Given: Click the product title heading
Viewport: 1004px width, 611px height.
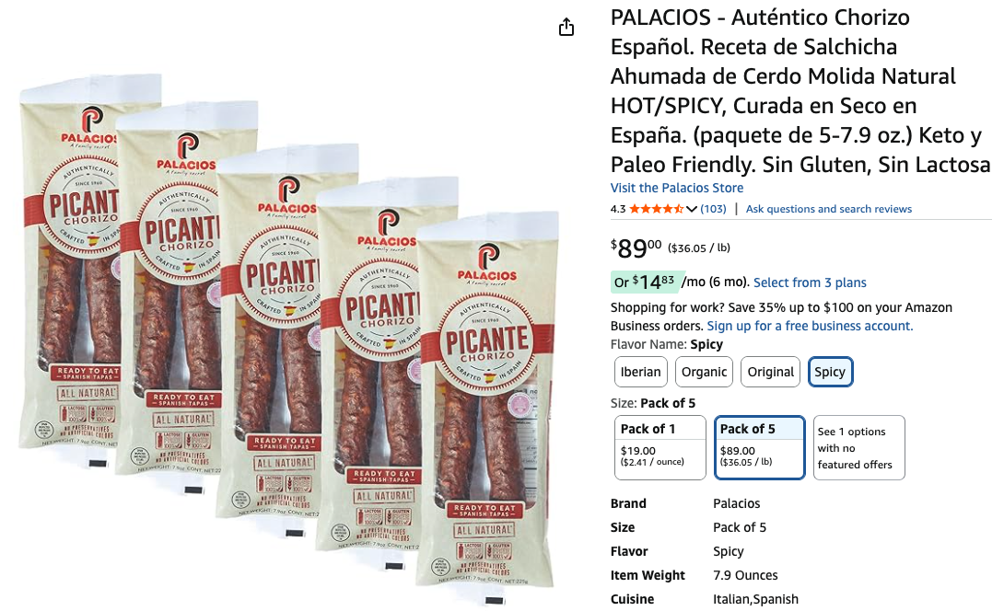Looking at the screenshot, I should [x=800, y=91].
